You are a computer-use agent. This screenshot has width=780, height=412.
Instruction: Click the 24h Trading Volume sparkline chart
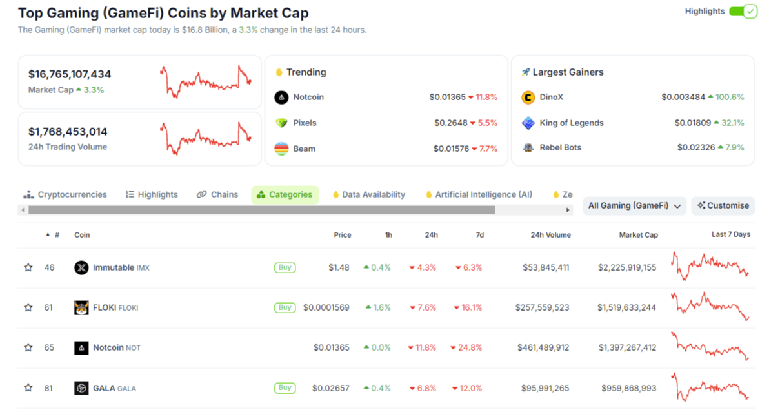(206, 139)
